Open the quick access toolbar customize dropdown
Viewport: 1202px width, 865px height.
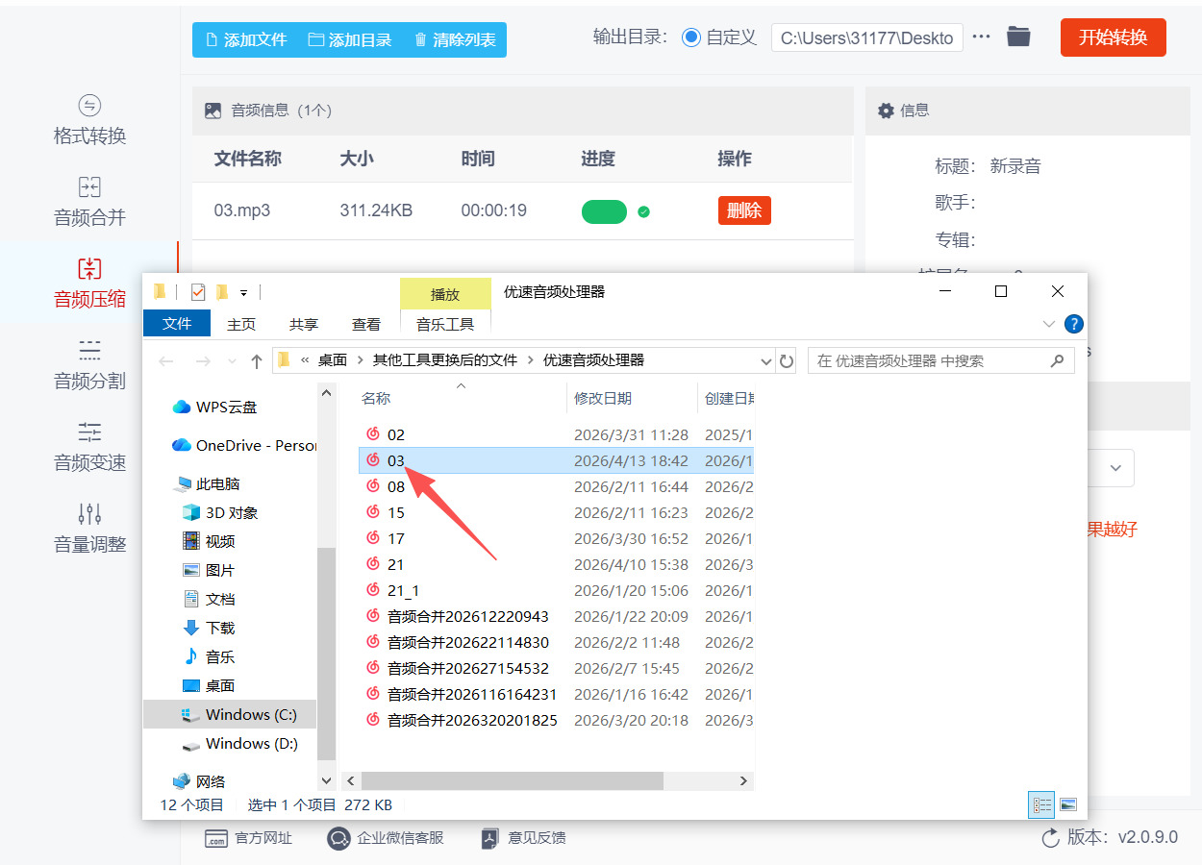pyautogui.click(x=243, y=292)
